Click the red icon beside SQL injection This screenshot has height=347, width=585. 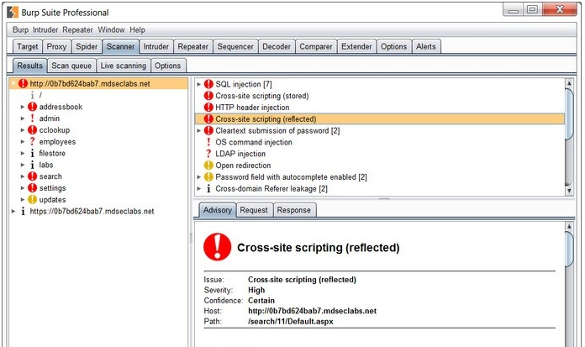[208, 84]
